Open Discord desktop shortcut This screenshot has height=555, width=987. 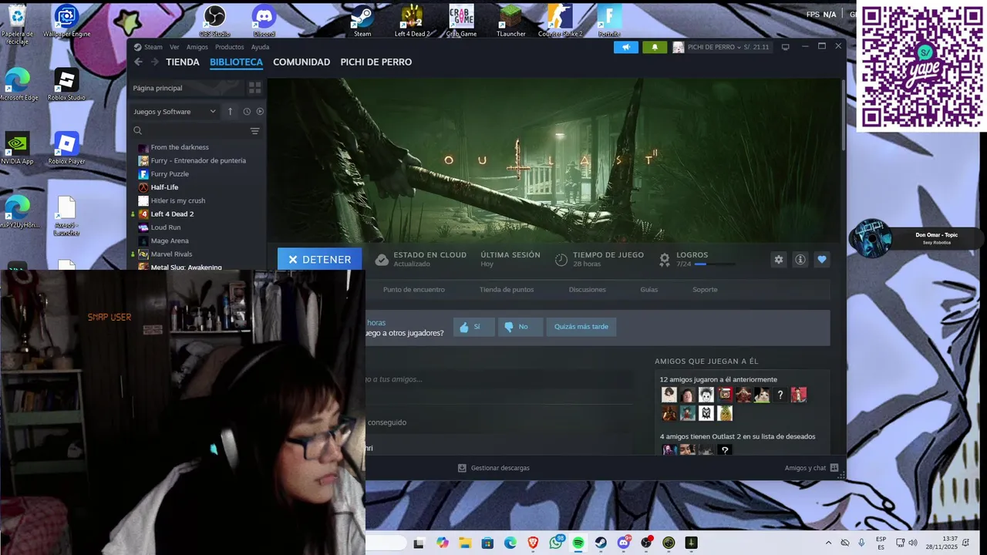pos(264,21)
